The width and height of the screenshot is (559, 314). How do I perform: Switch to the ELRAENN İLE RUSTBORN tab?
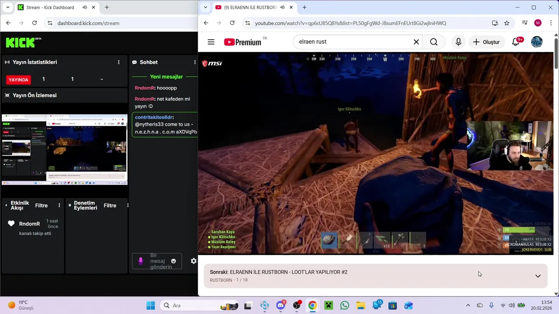coord(250,7)
